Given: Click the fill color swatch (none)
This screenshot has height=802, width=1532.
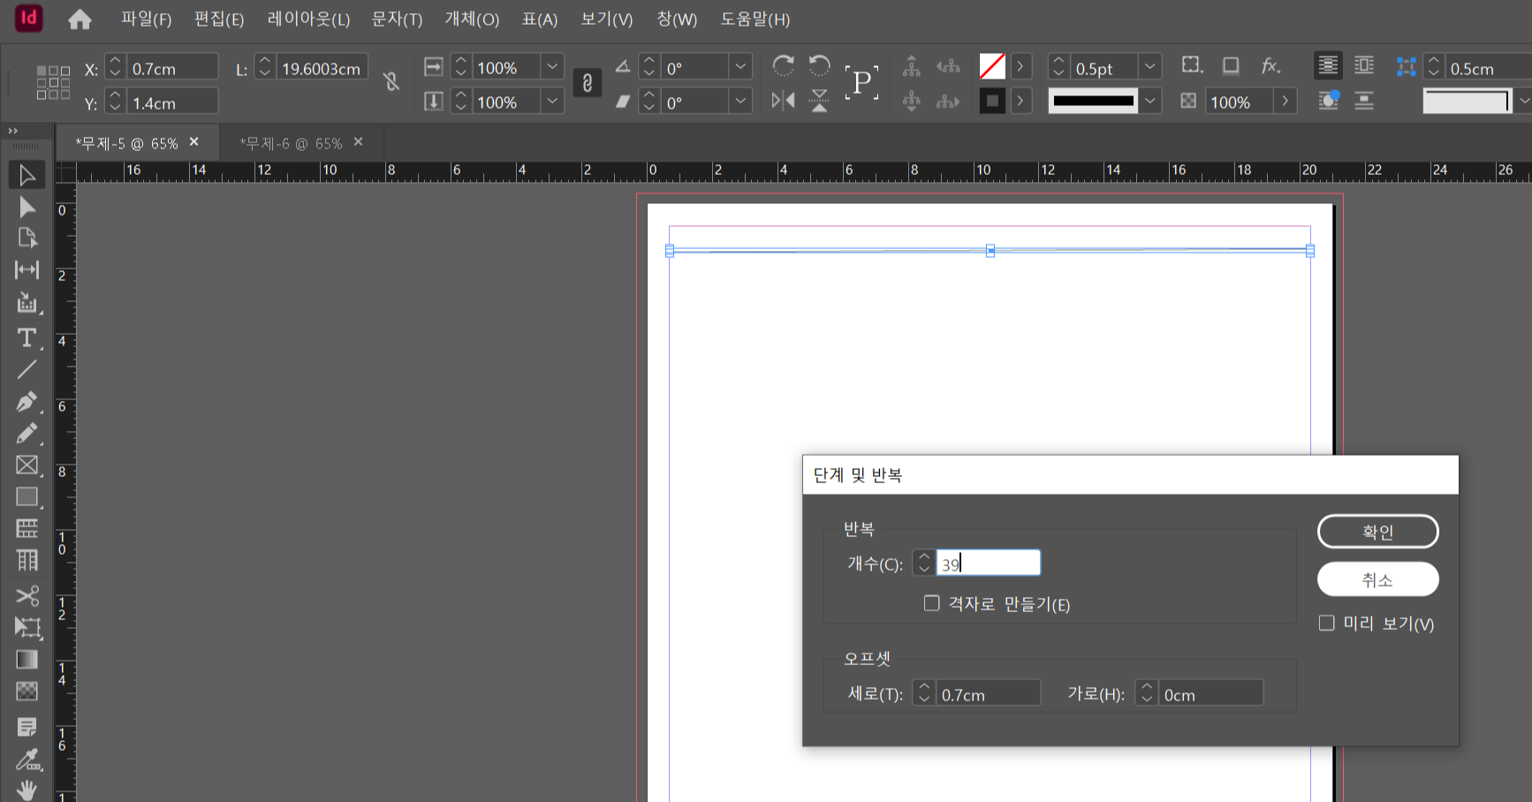Looking at the screenshot, I should pos(992,66).
